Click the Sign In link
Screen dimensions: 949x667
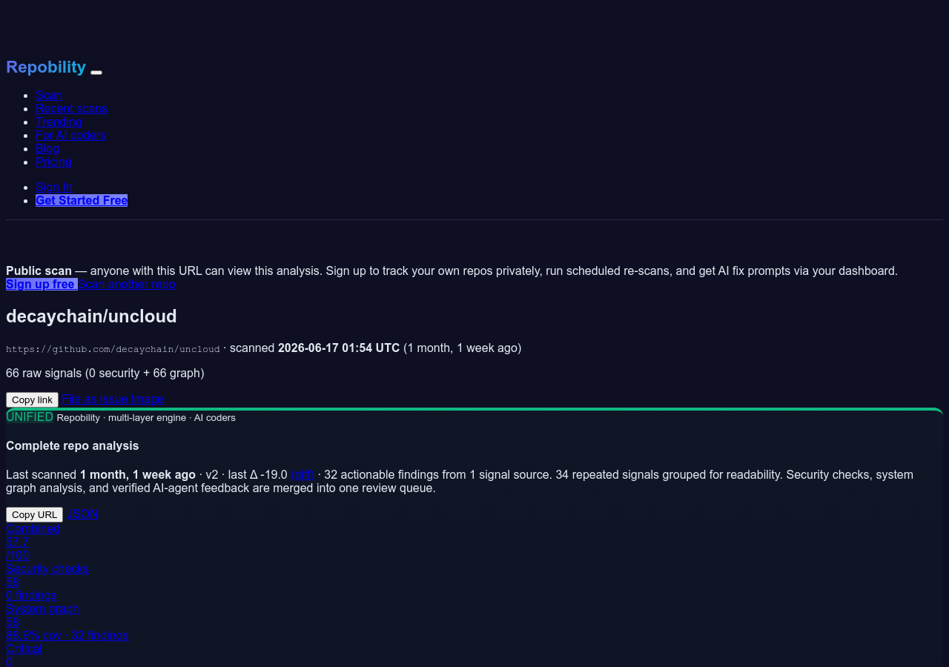click(x=54, y=187)
